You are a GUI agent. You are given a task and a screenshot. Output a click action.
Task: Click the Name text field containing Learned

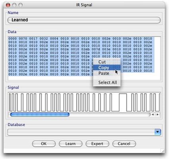[x=84, y=20]
